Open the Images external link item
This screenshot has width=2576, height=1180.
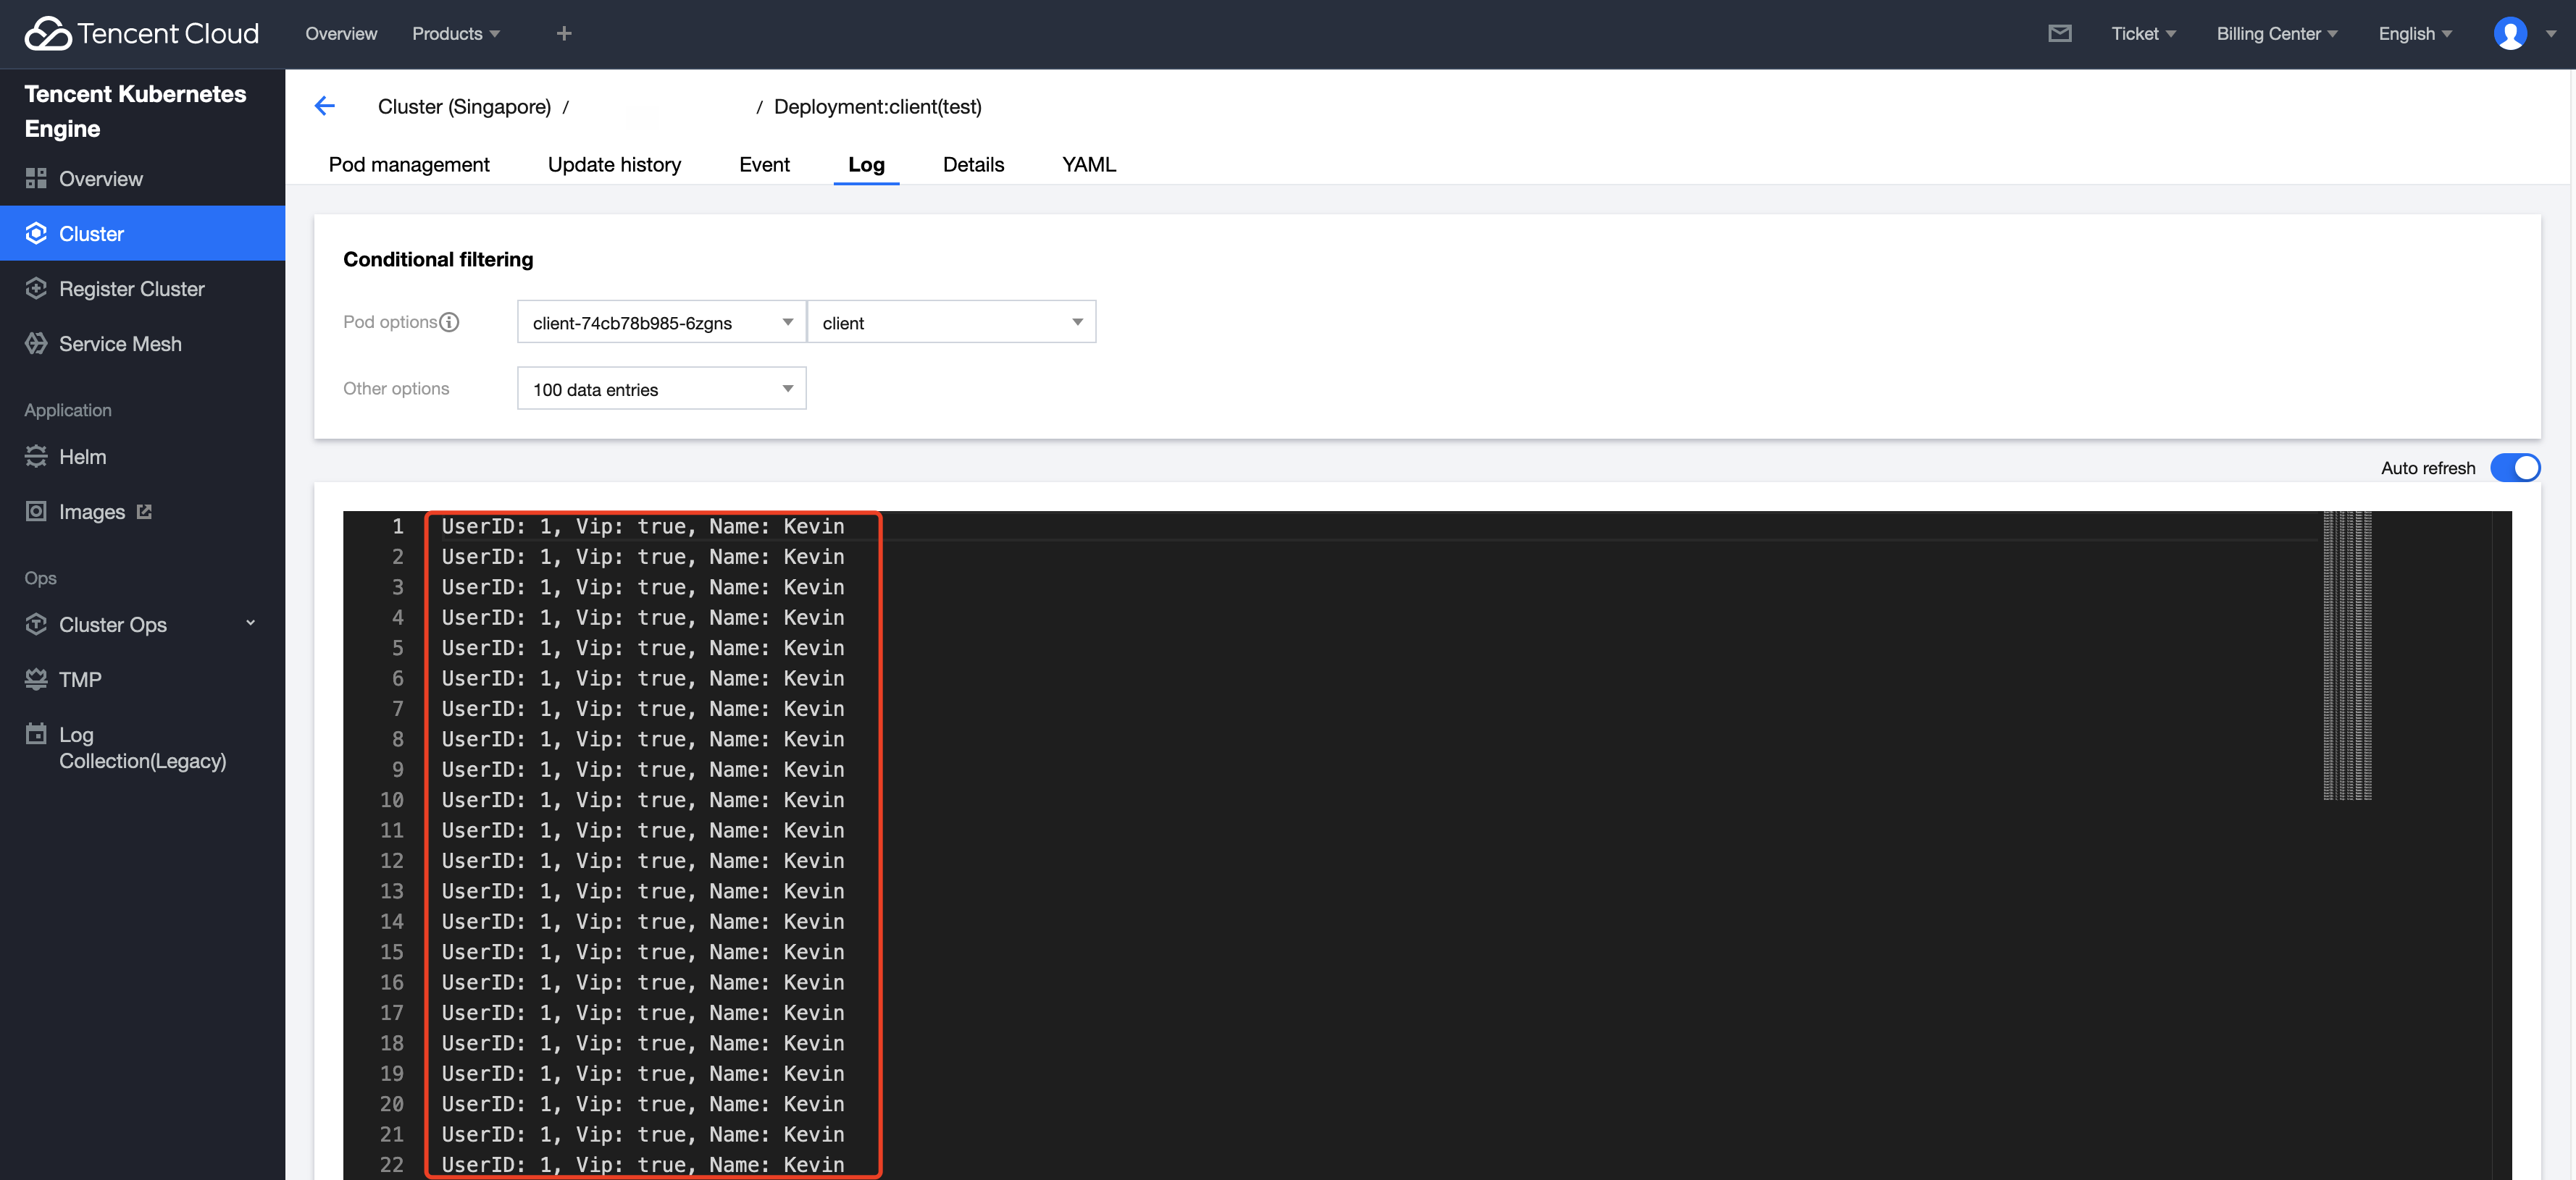[x=92, y=512]
